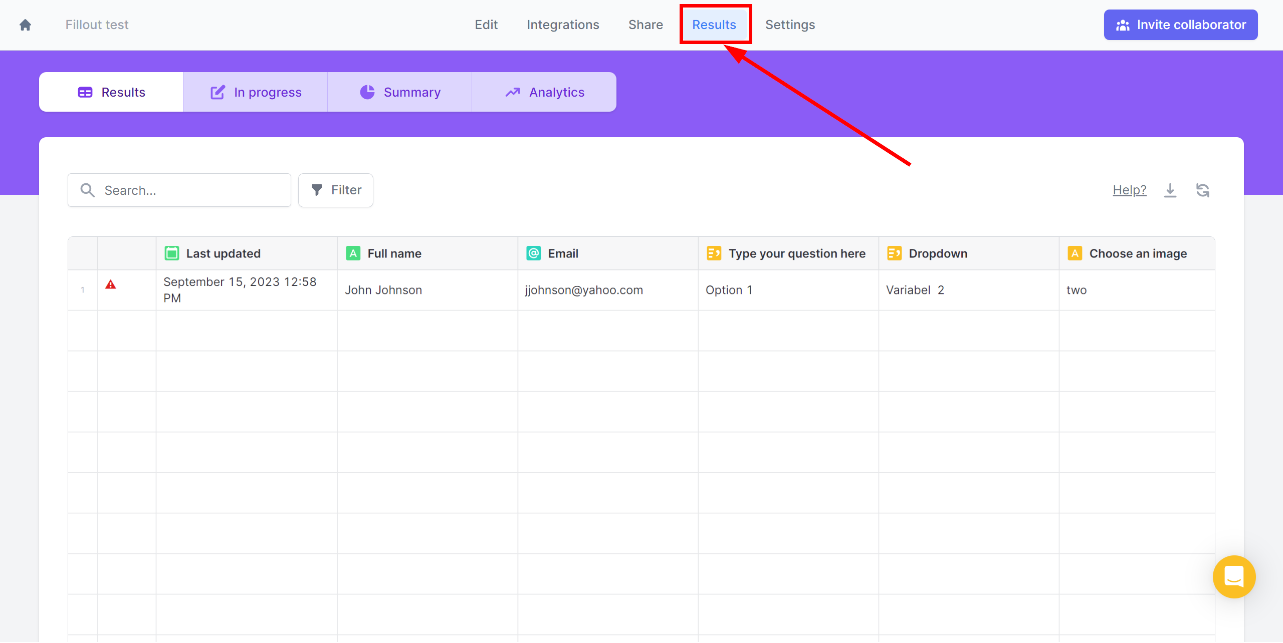
Task: Click the search magnifier icon
Action: pyautogui.click(x=88, y=190)
